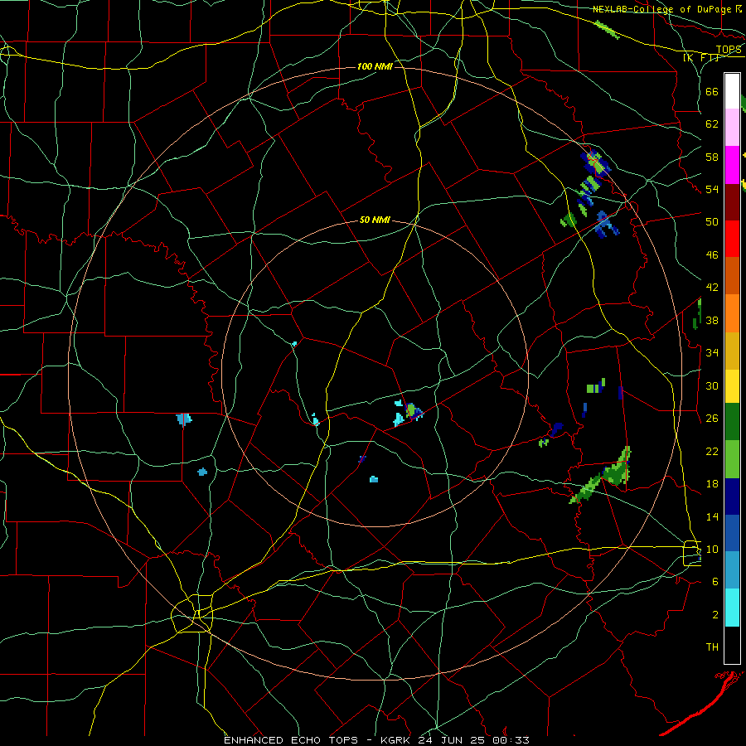Click the '[K FT]' units label under TOPS
This screenshot has height=746, width=746.
click(x=700, y=57)
